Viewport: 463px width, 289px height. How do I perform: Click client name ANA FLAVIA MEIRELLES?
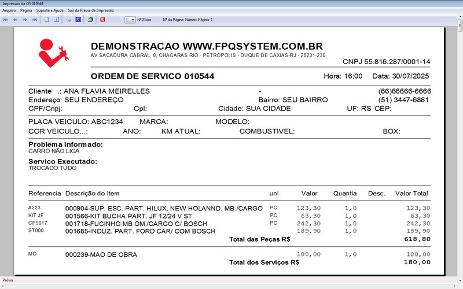[106, 91]
